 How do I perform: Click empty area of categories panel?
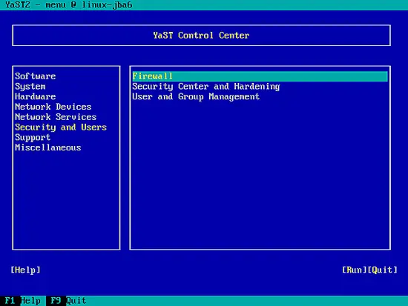coord(66,200)
